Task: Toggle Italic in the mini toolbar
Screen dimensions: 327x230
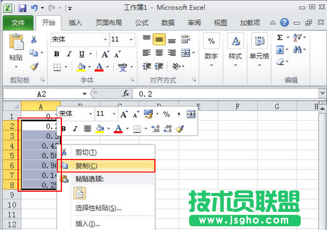Action: click(75, 129)
